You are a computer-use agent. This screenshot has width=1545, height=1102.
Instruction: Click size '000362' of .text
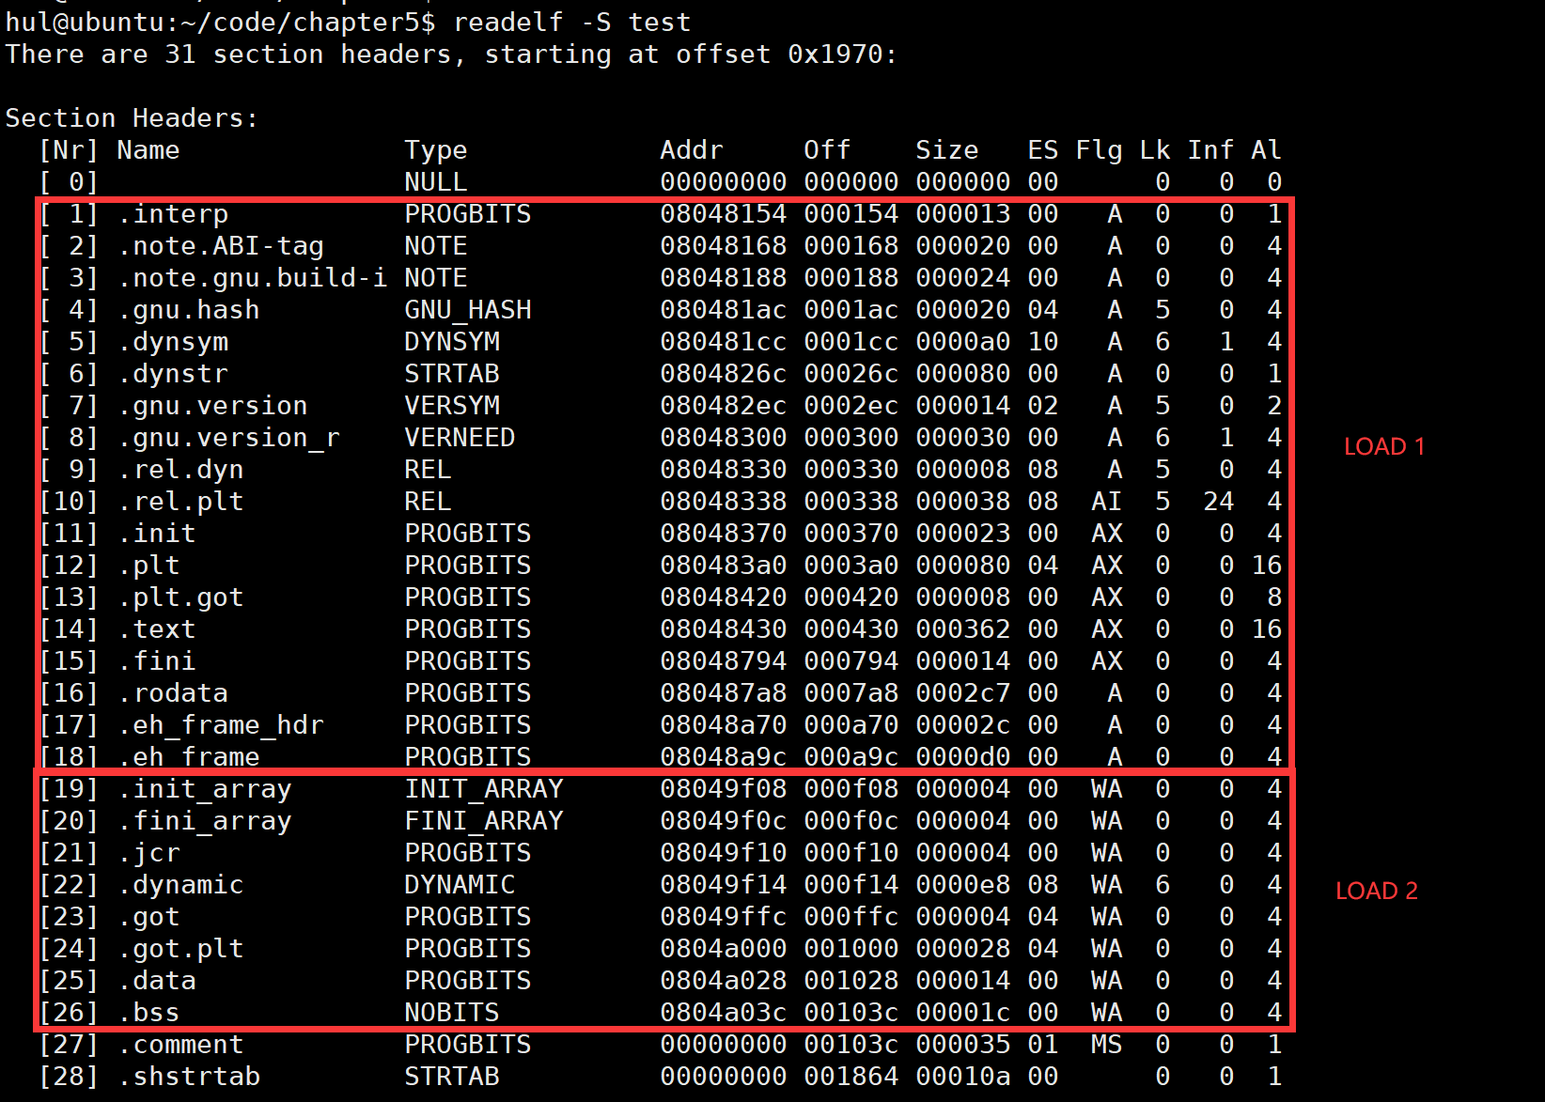coord(963,629)
